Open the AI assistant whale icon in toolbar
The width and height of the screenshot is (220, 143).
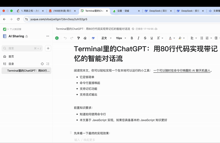pyautogui.click(x=93, y=38)
